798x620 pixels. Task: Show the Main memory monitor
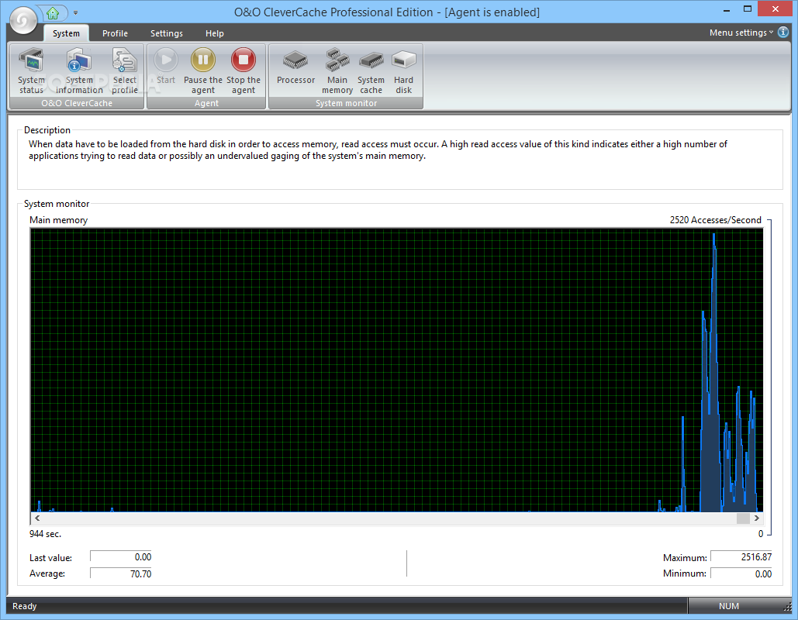tap(337, 71)
